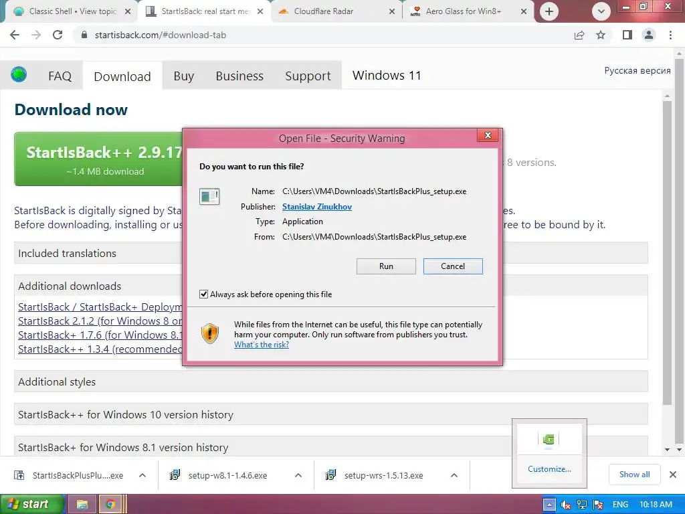Uncheck Always ask before opening this file
The width and height of the screenshot is (685, 514).
[x=203, y=294]
